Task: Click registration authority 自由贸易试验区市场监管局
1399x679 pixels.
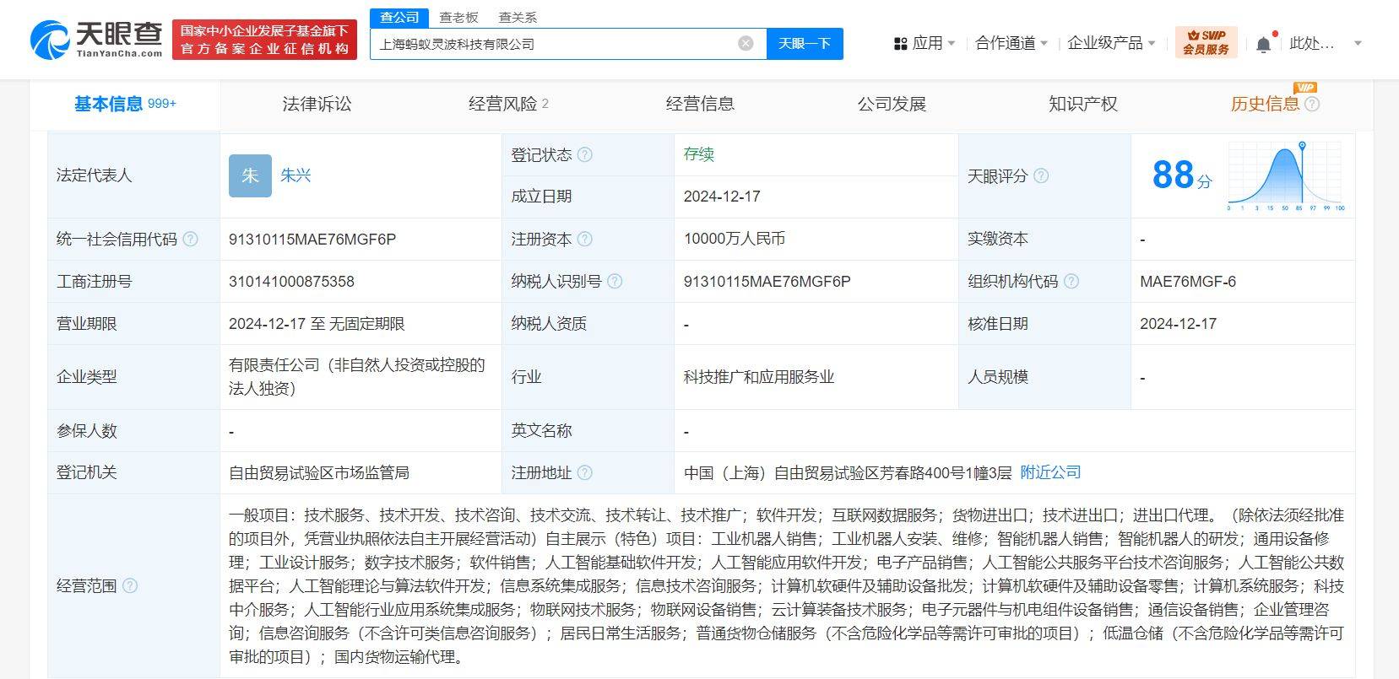Action: tap(319, 473)
